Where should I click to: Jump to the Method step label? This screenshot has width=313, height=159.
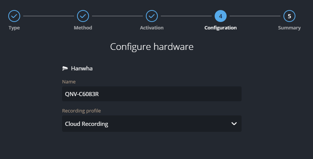83,28
